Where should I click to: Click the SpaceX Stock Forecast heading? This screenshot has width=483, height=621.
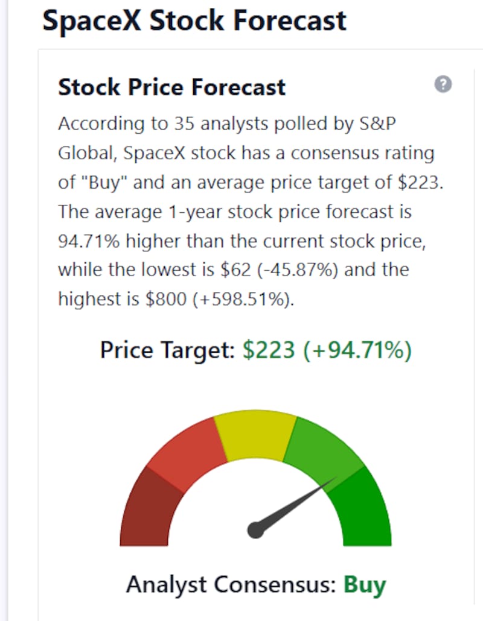[194, 20]
